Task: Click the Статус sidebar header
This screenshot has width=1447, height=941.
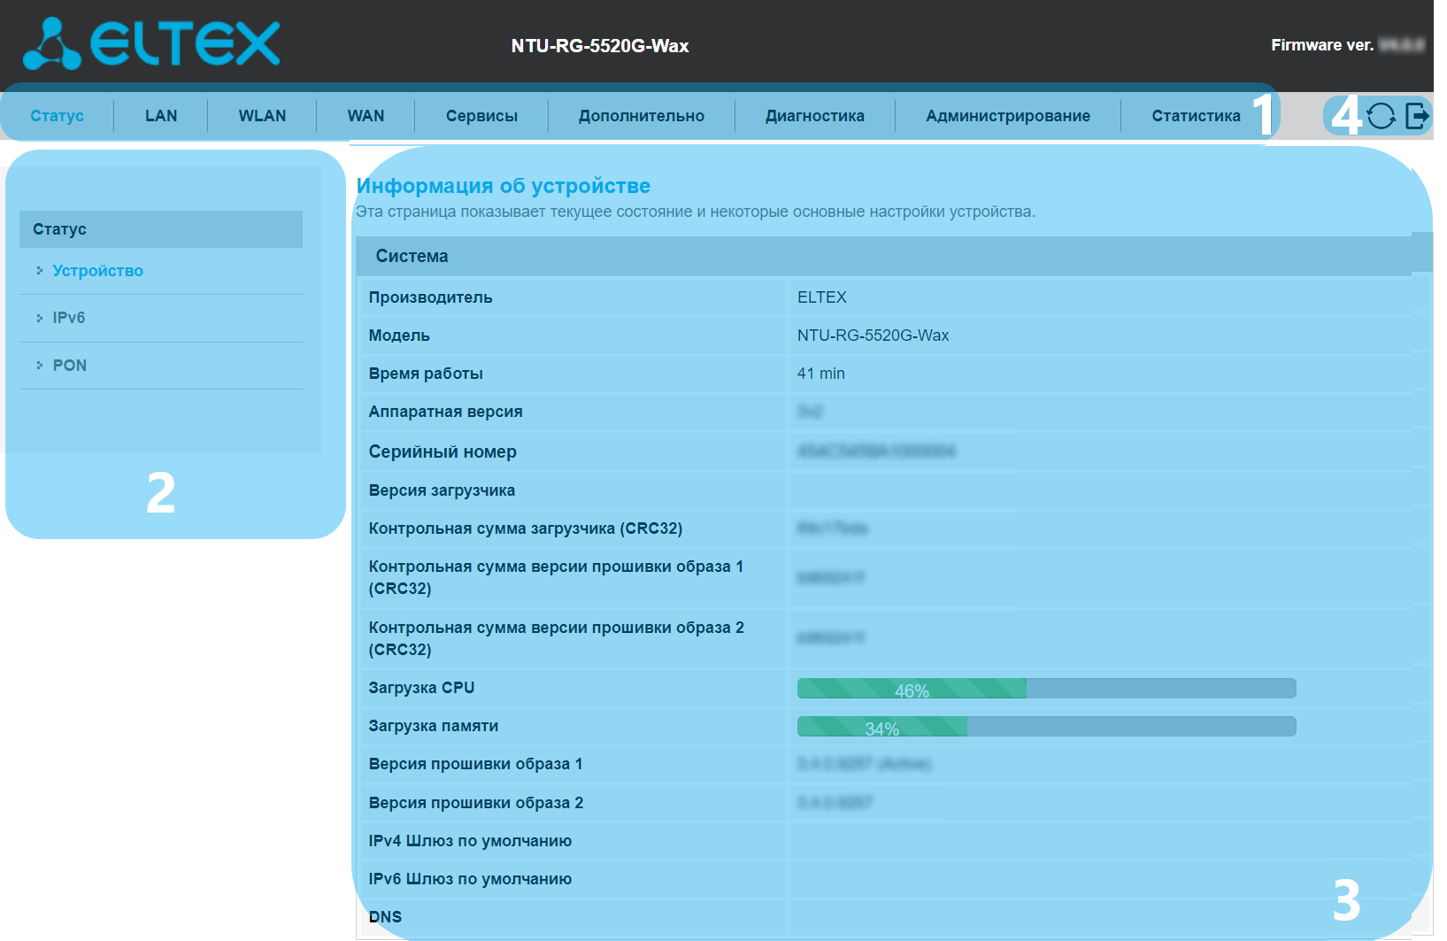Action: [161, 229]
